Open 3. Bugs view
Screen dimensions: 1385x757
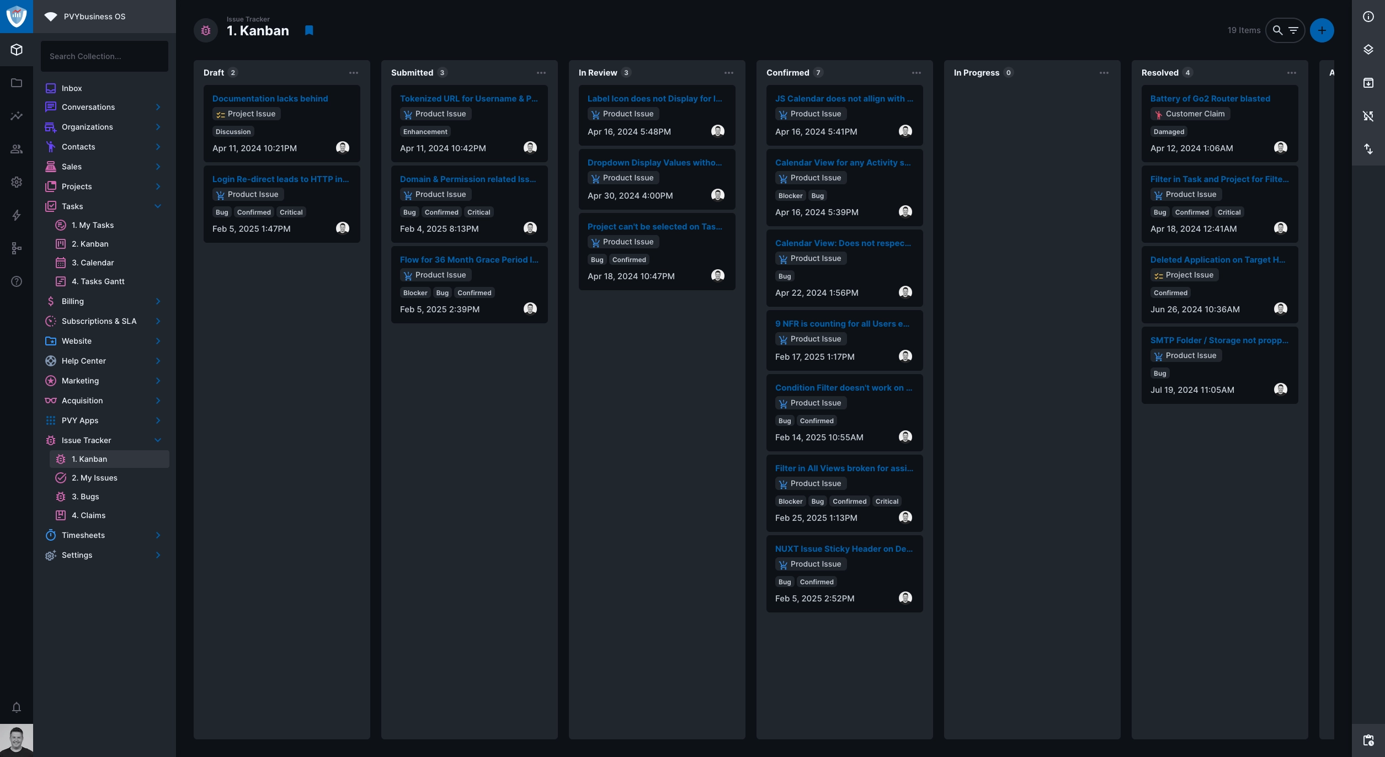pyautogui.click(x=109, y=497)
